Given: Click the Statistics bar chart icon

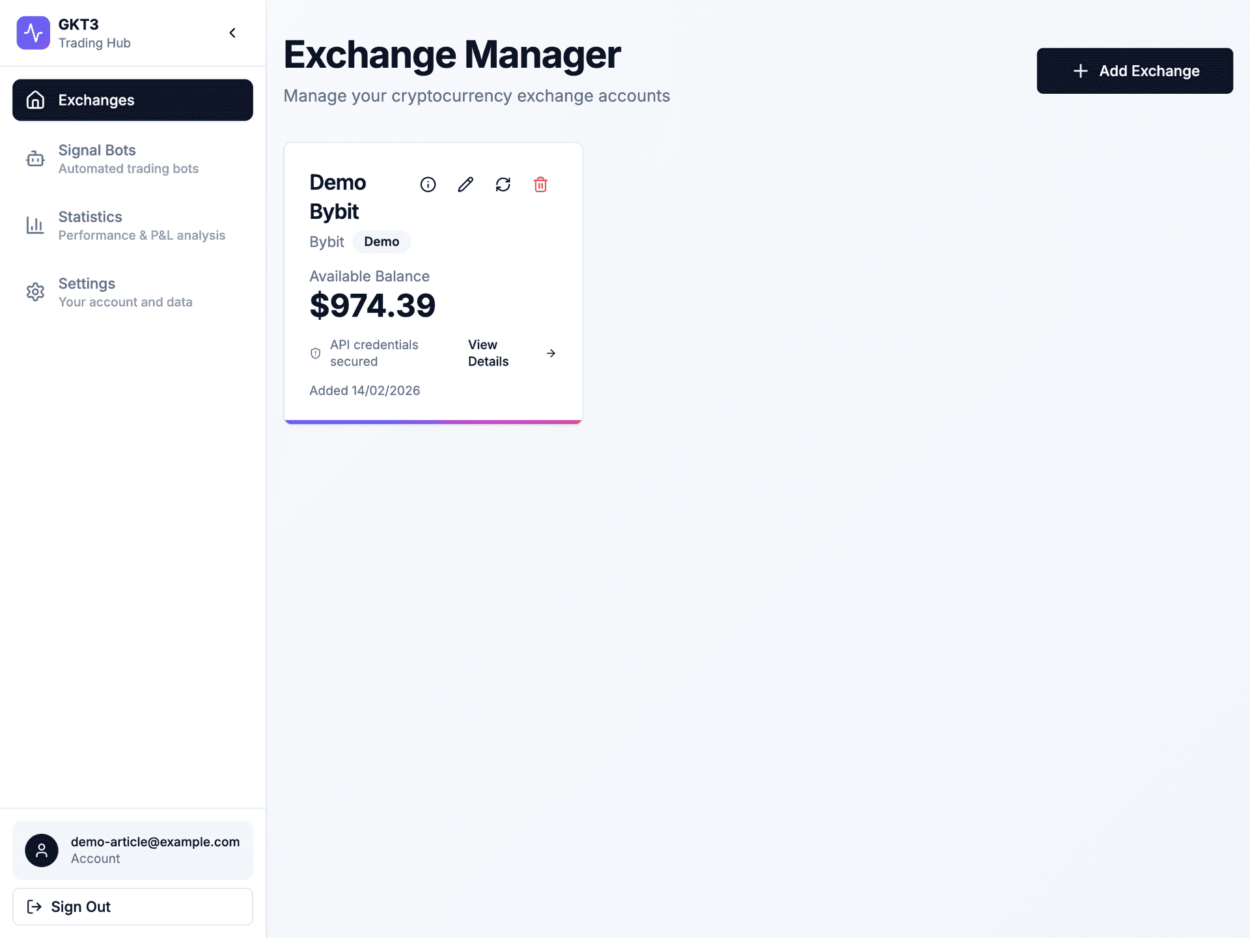Looking at the screenshot, I should click(x=35, y=225).
